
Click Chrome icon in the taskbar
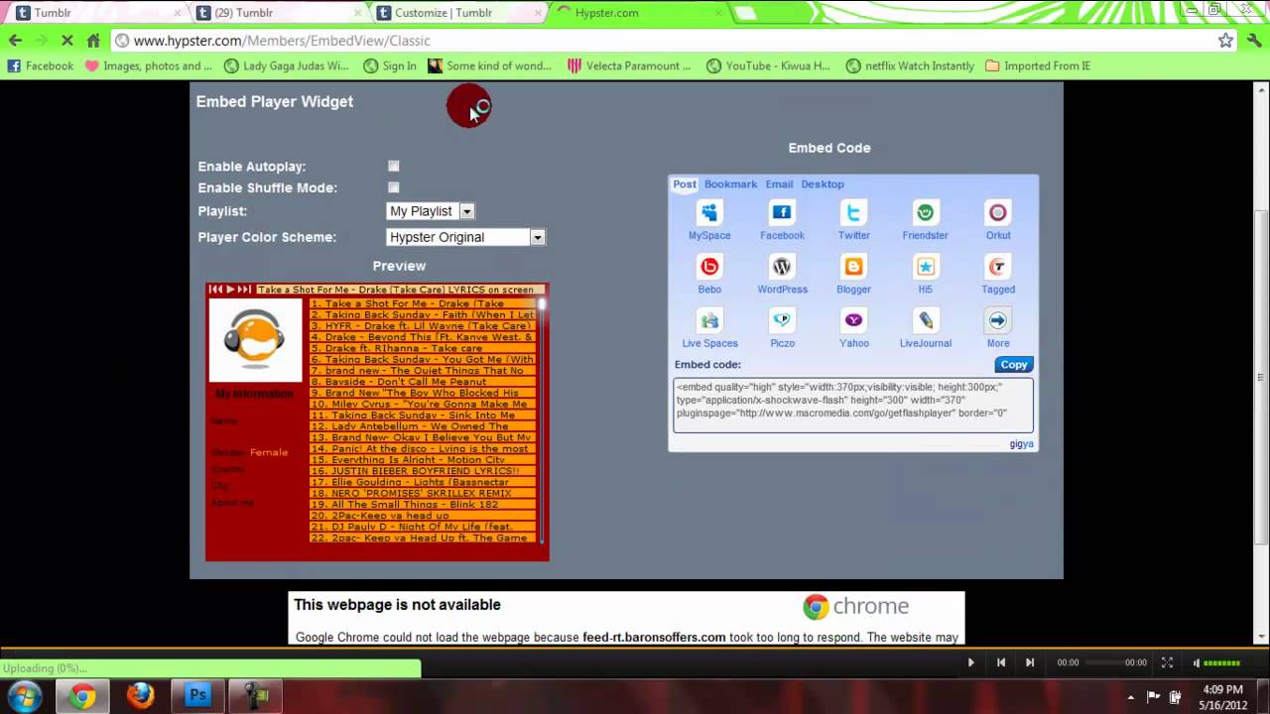tap(82, 696)
